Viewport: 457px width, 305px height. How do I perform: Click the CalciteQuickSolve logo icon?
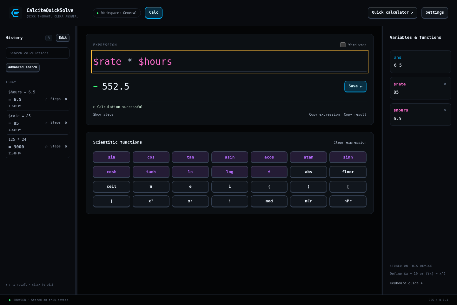[15, 13]
